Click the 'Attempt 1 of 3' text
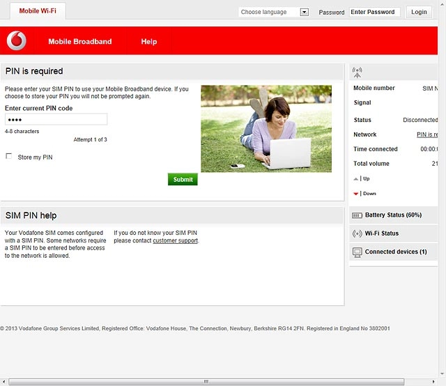446x386 pixels. point(90,139)
